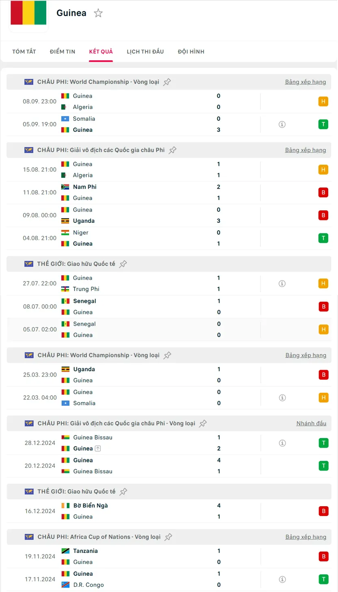
Task: Open Bảng xếp hạng for Africa Cup of Nations
Action: click(x=305, y=537)
